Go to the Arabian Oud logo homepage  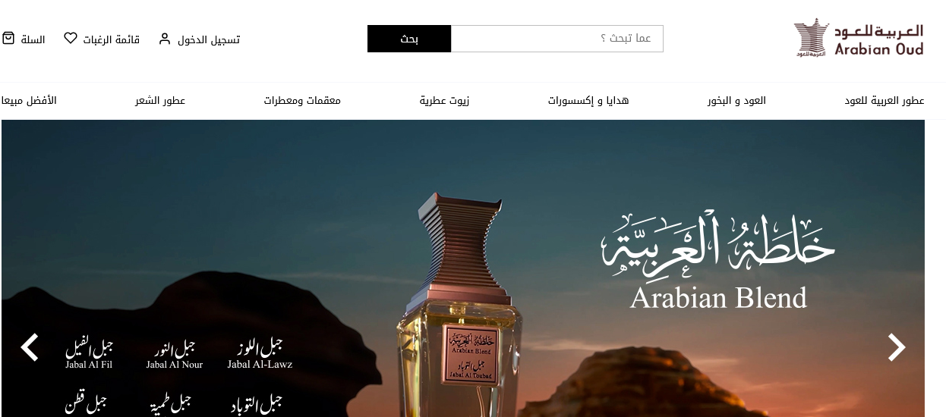tap(859, 38)
